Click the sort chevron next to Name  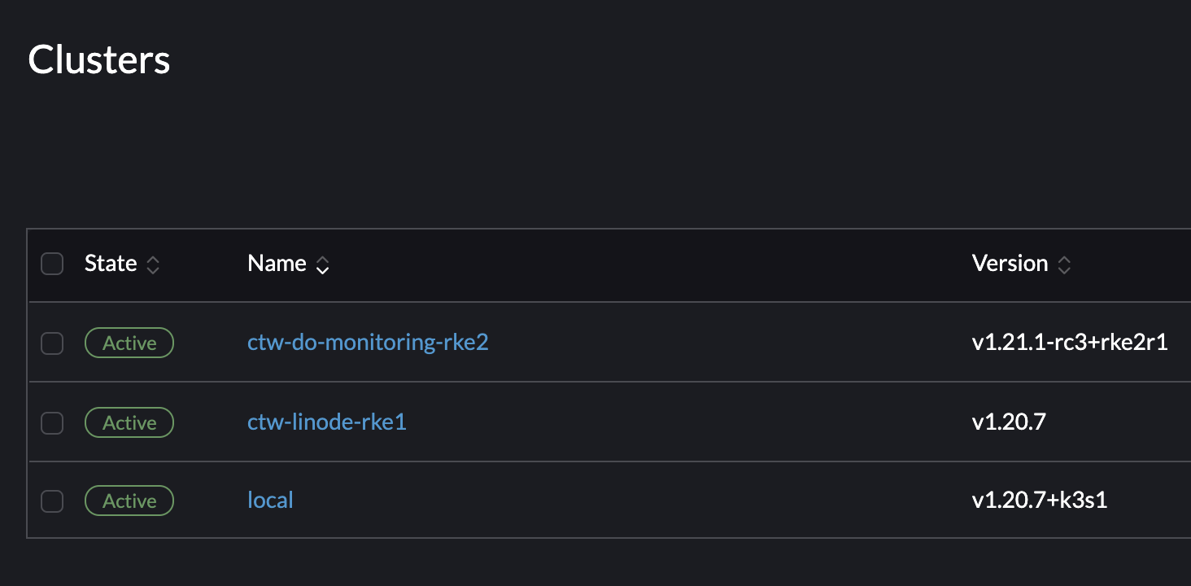point(322,265)
